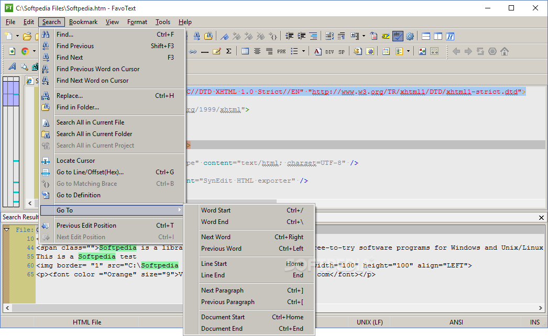
Task: Click the insert image picture icon
Action: pos(422,51)
